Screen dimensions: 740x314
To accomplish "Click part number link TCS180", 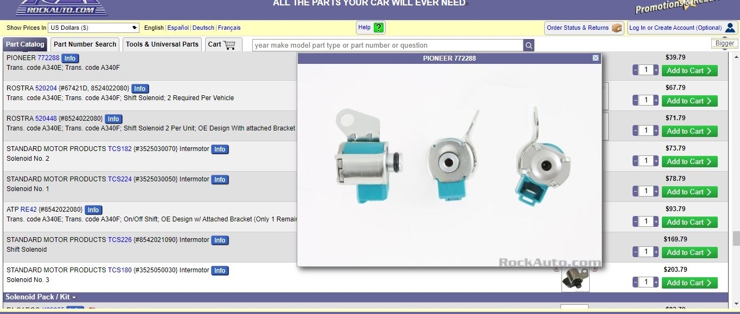I will point(120,270).
